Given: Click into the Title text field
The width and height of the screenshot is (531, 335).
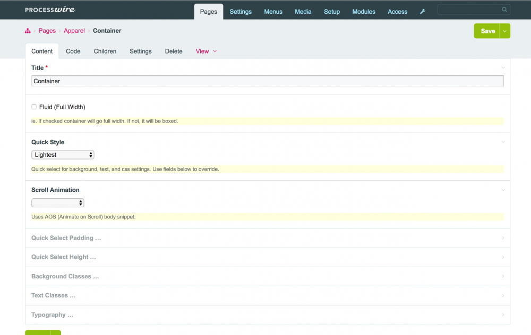Looking at the screenshot, I should (267, 81).
